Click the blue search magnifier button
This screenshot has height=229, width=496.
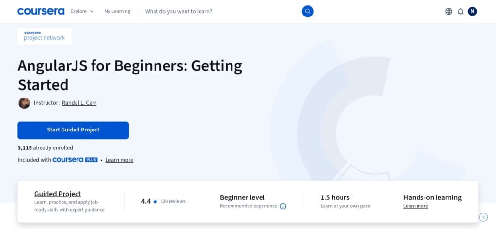[308, 11]
